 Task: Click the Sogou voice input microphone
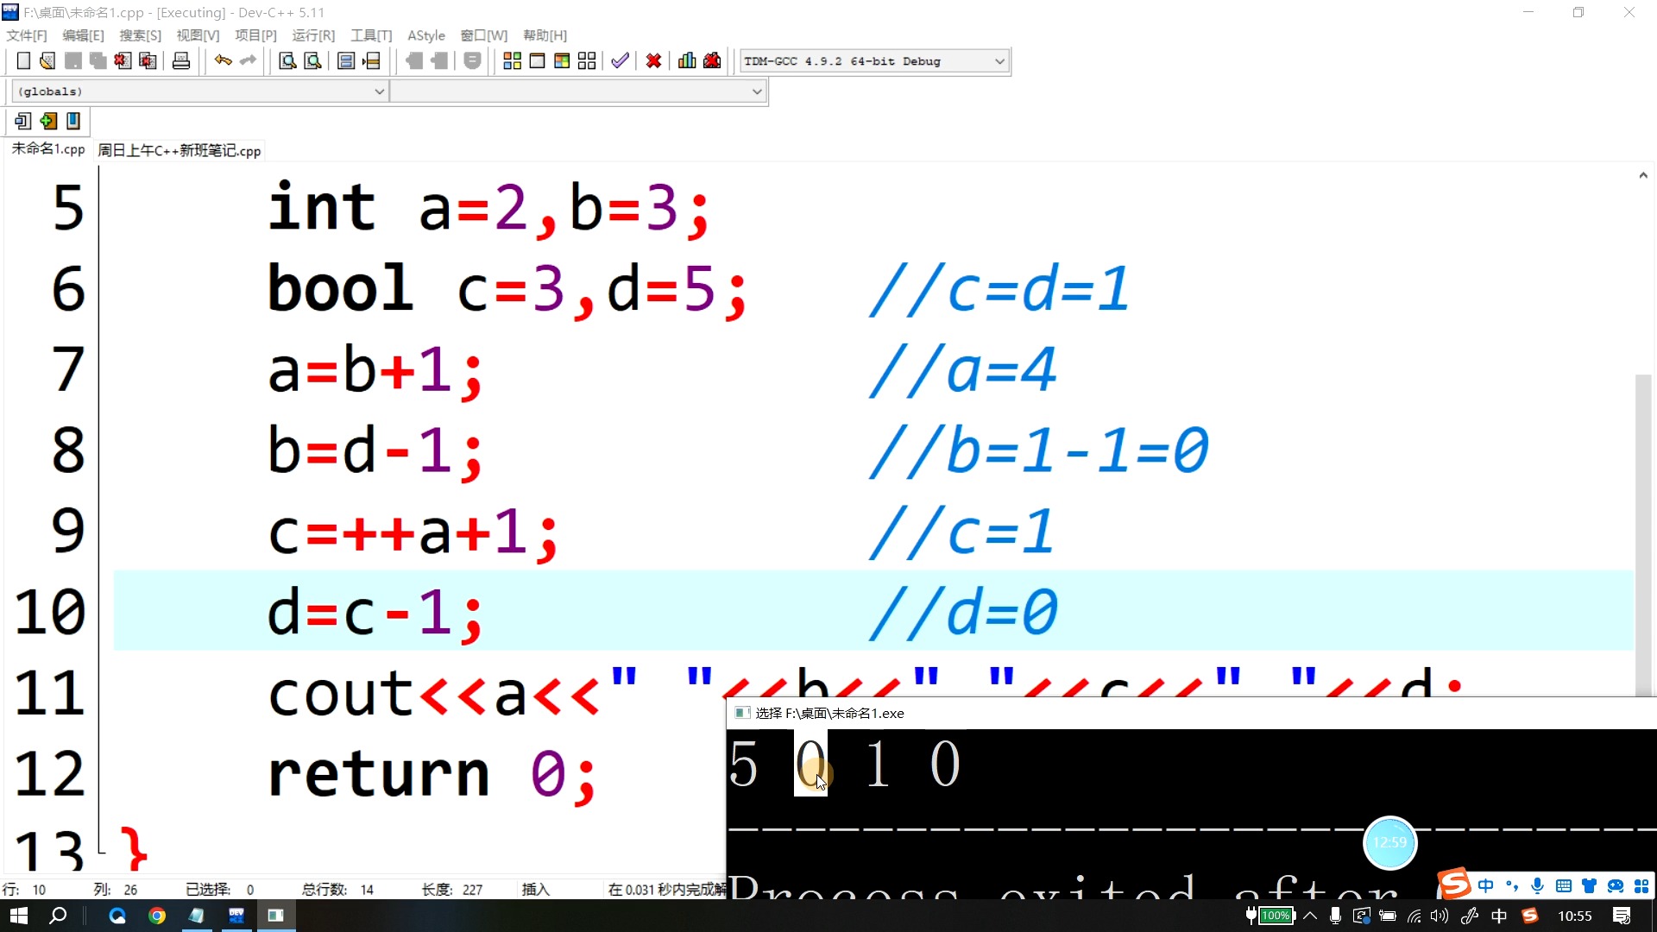click(1537, 886)
